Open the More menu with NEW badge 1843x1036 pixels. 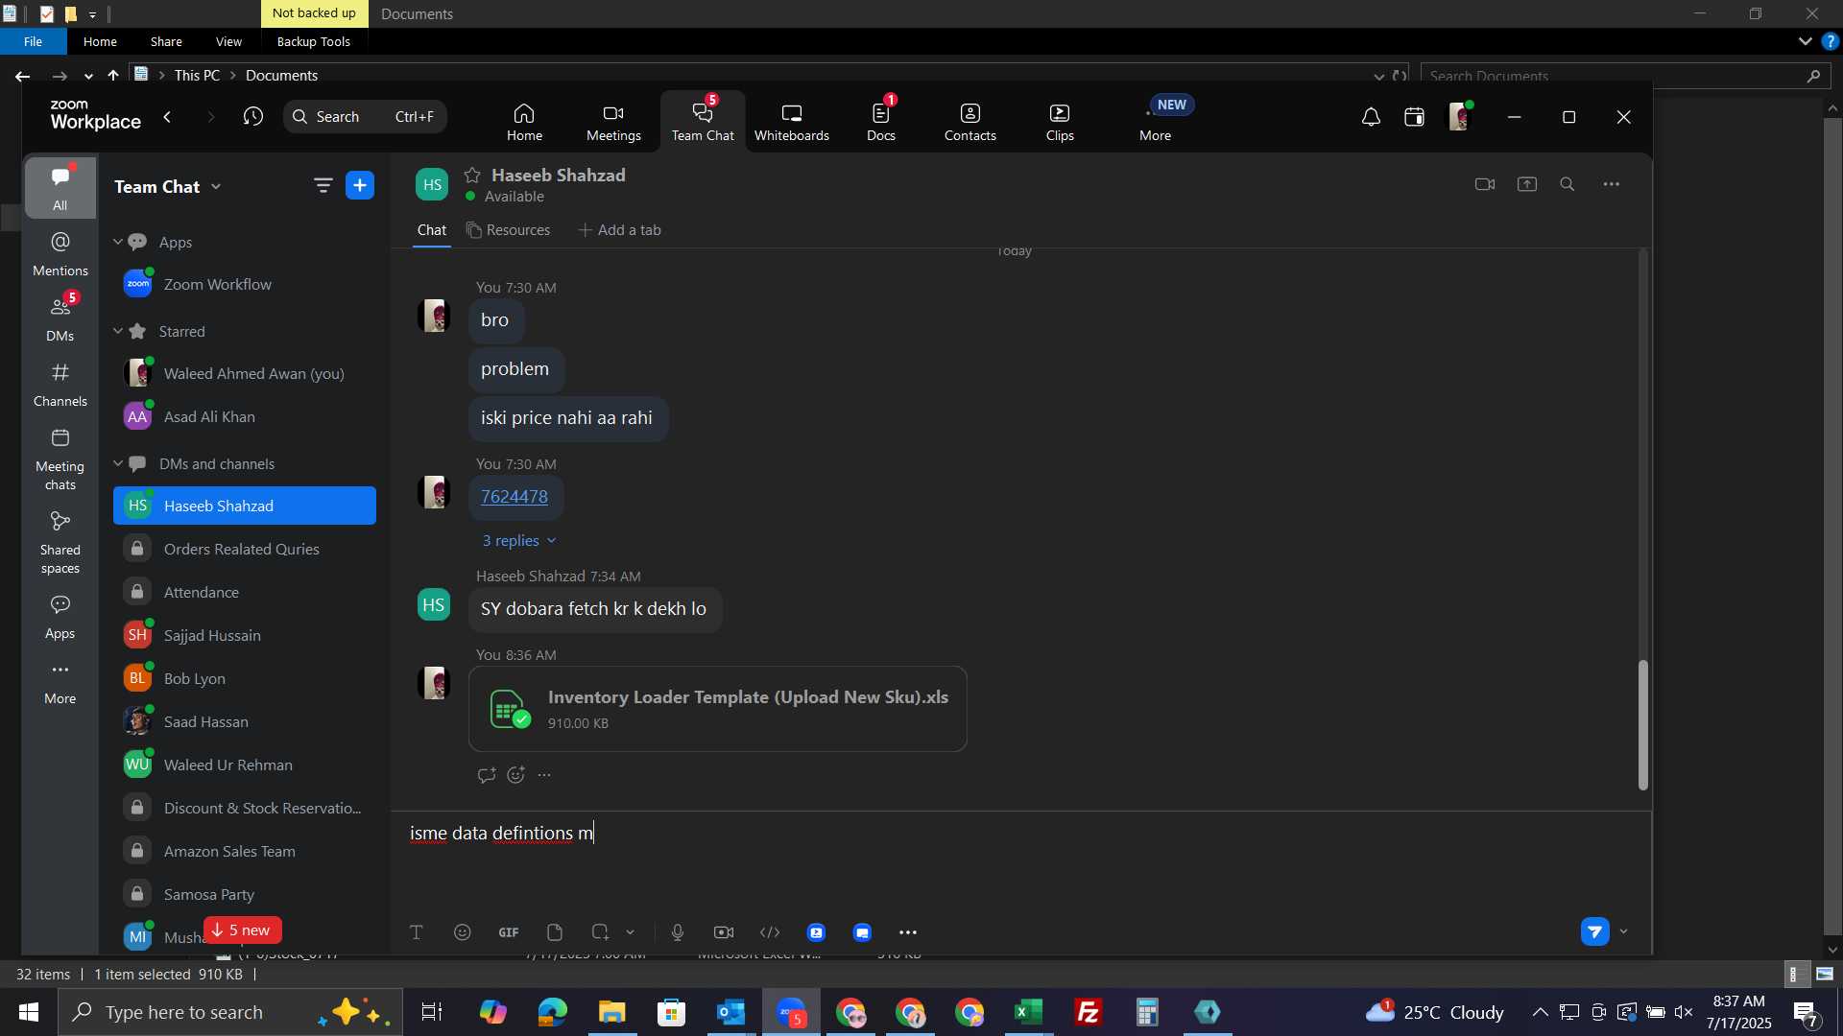1156,123
